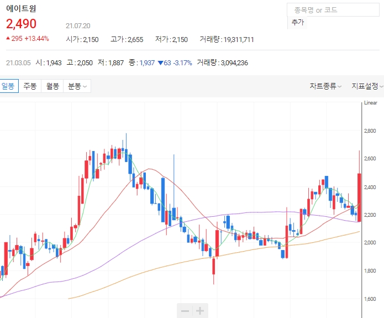Click the opening price 시가: 2,150
Viewport: 384px width, 318px height.
pos(82,39)
